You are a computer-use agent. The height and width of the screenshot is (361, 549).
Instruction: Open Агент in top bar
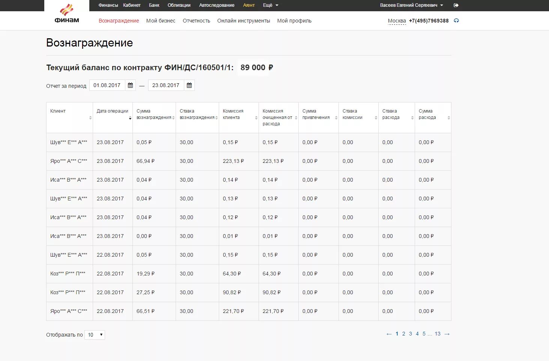249,5
